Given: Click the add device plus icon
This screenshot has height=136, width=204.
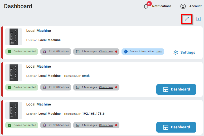Looking at the screenshot, I should coord(198,19).
